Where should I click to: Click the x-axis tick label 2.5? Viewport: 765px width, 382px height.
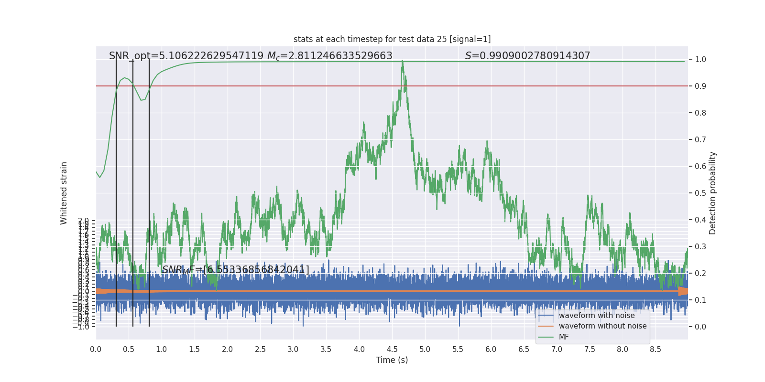(x=261, y=349)
